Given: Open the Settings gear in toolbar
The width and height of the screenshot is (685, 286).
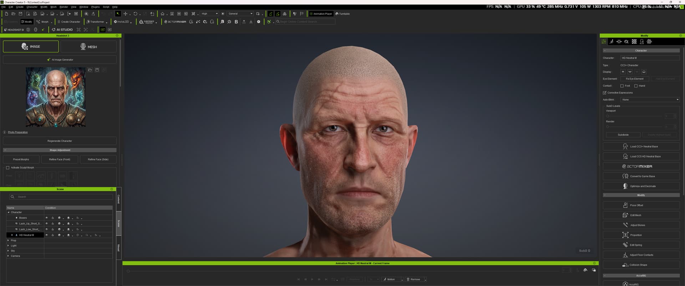Looking at the screenshot, I should (x=259, y=22).
